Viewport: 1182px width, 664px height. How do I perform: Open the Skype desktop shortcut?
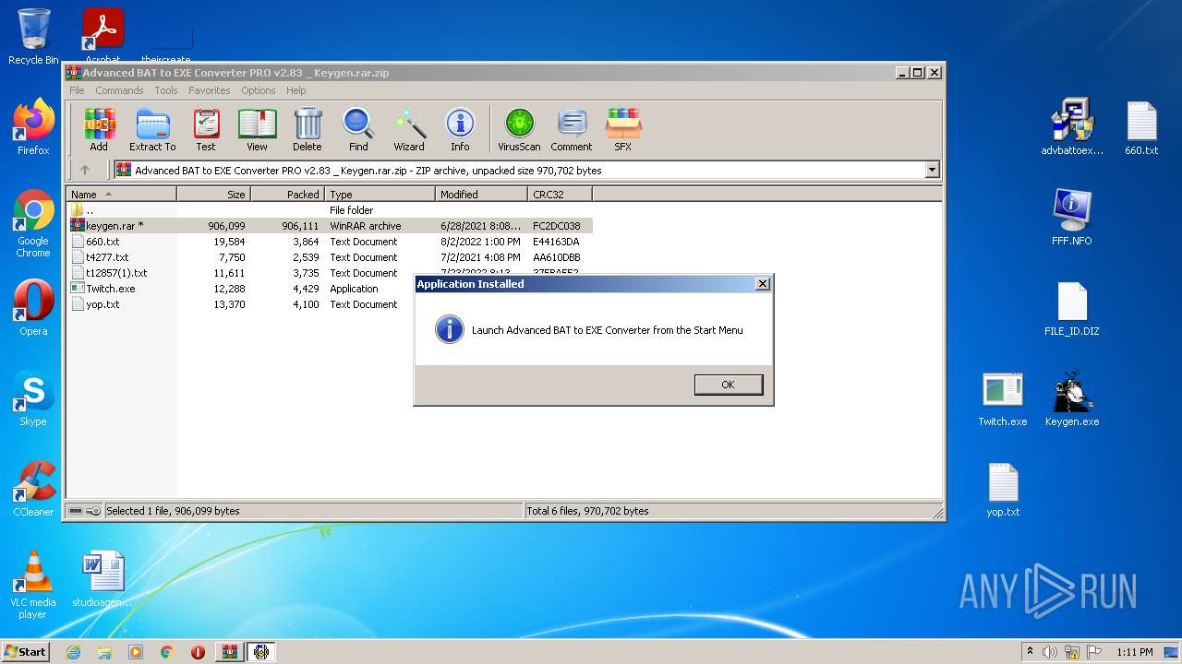click(x=33, y=398)
